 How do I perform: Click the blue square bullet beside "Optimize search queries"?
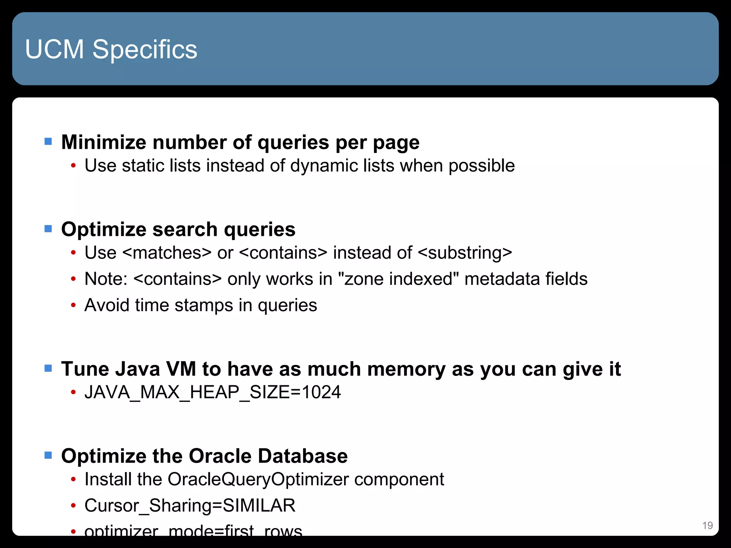tap(48, 229)
